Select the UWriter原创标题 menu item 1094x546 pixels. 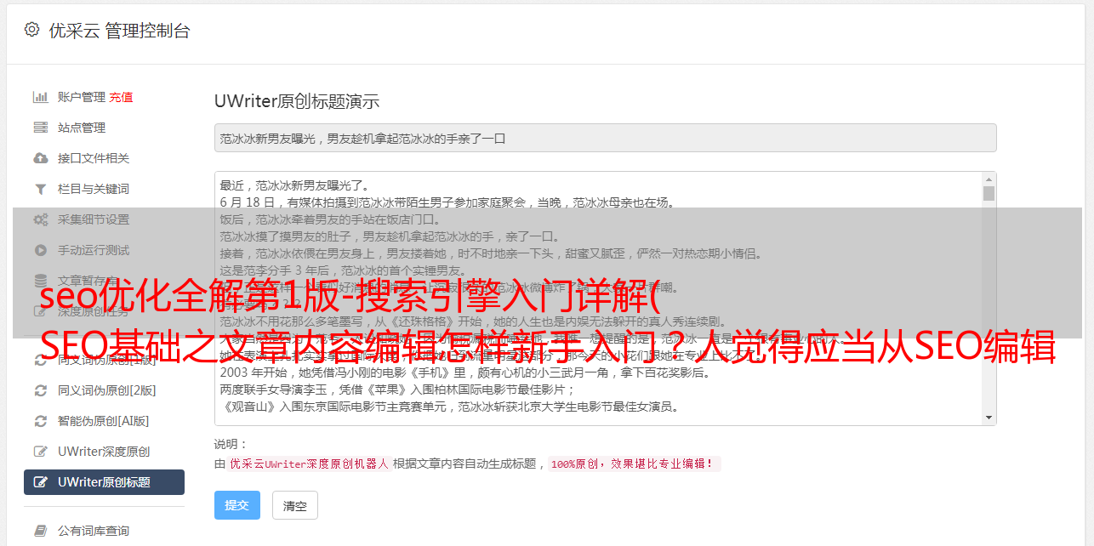point(104,482)
